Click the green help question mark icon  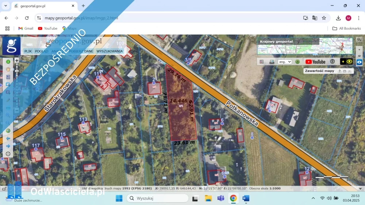coord(297,62)
